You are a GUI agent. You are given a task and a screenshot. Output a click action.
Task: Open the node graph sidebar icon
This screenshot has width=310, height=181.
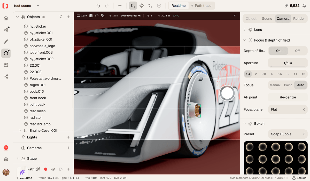point(6,30)
